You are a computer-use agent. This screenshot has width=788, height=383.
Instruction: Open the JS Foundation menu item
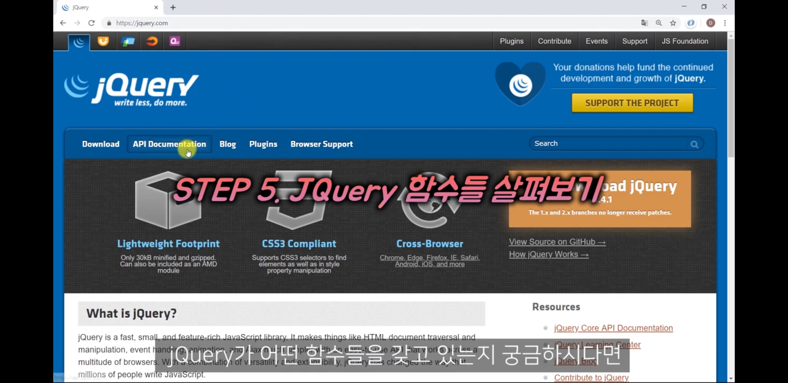685,41
